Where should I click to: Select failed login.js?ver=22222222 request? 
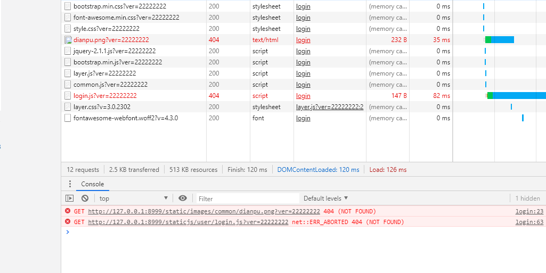(105, 96)
